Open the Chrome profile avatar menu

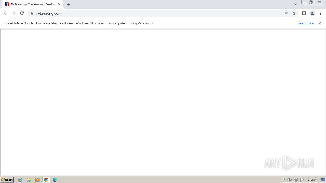(312, 13)
